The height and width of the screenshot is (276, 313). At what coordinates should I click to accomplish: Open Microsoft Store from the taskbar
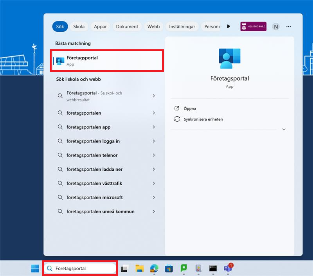169,268
